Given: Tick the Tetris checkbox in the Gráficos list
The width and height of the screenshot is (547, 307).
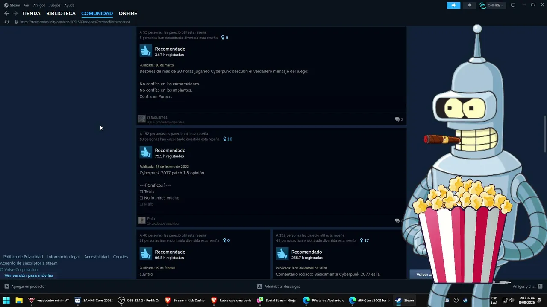Looking at the screenshot, I should (141, 192).
